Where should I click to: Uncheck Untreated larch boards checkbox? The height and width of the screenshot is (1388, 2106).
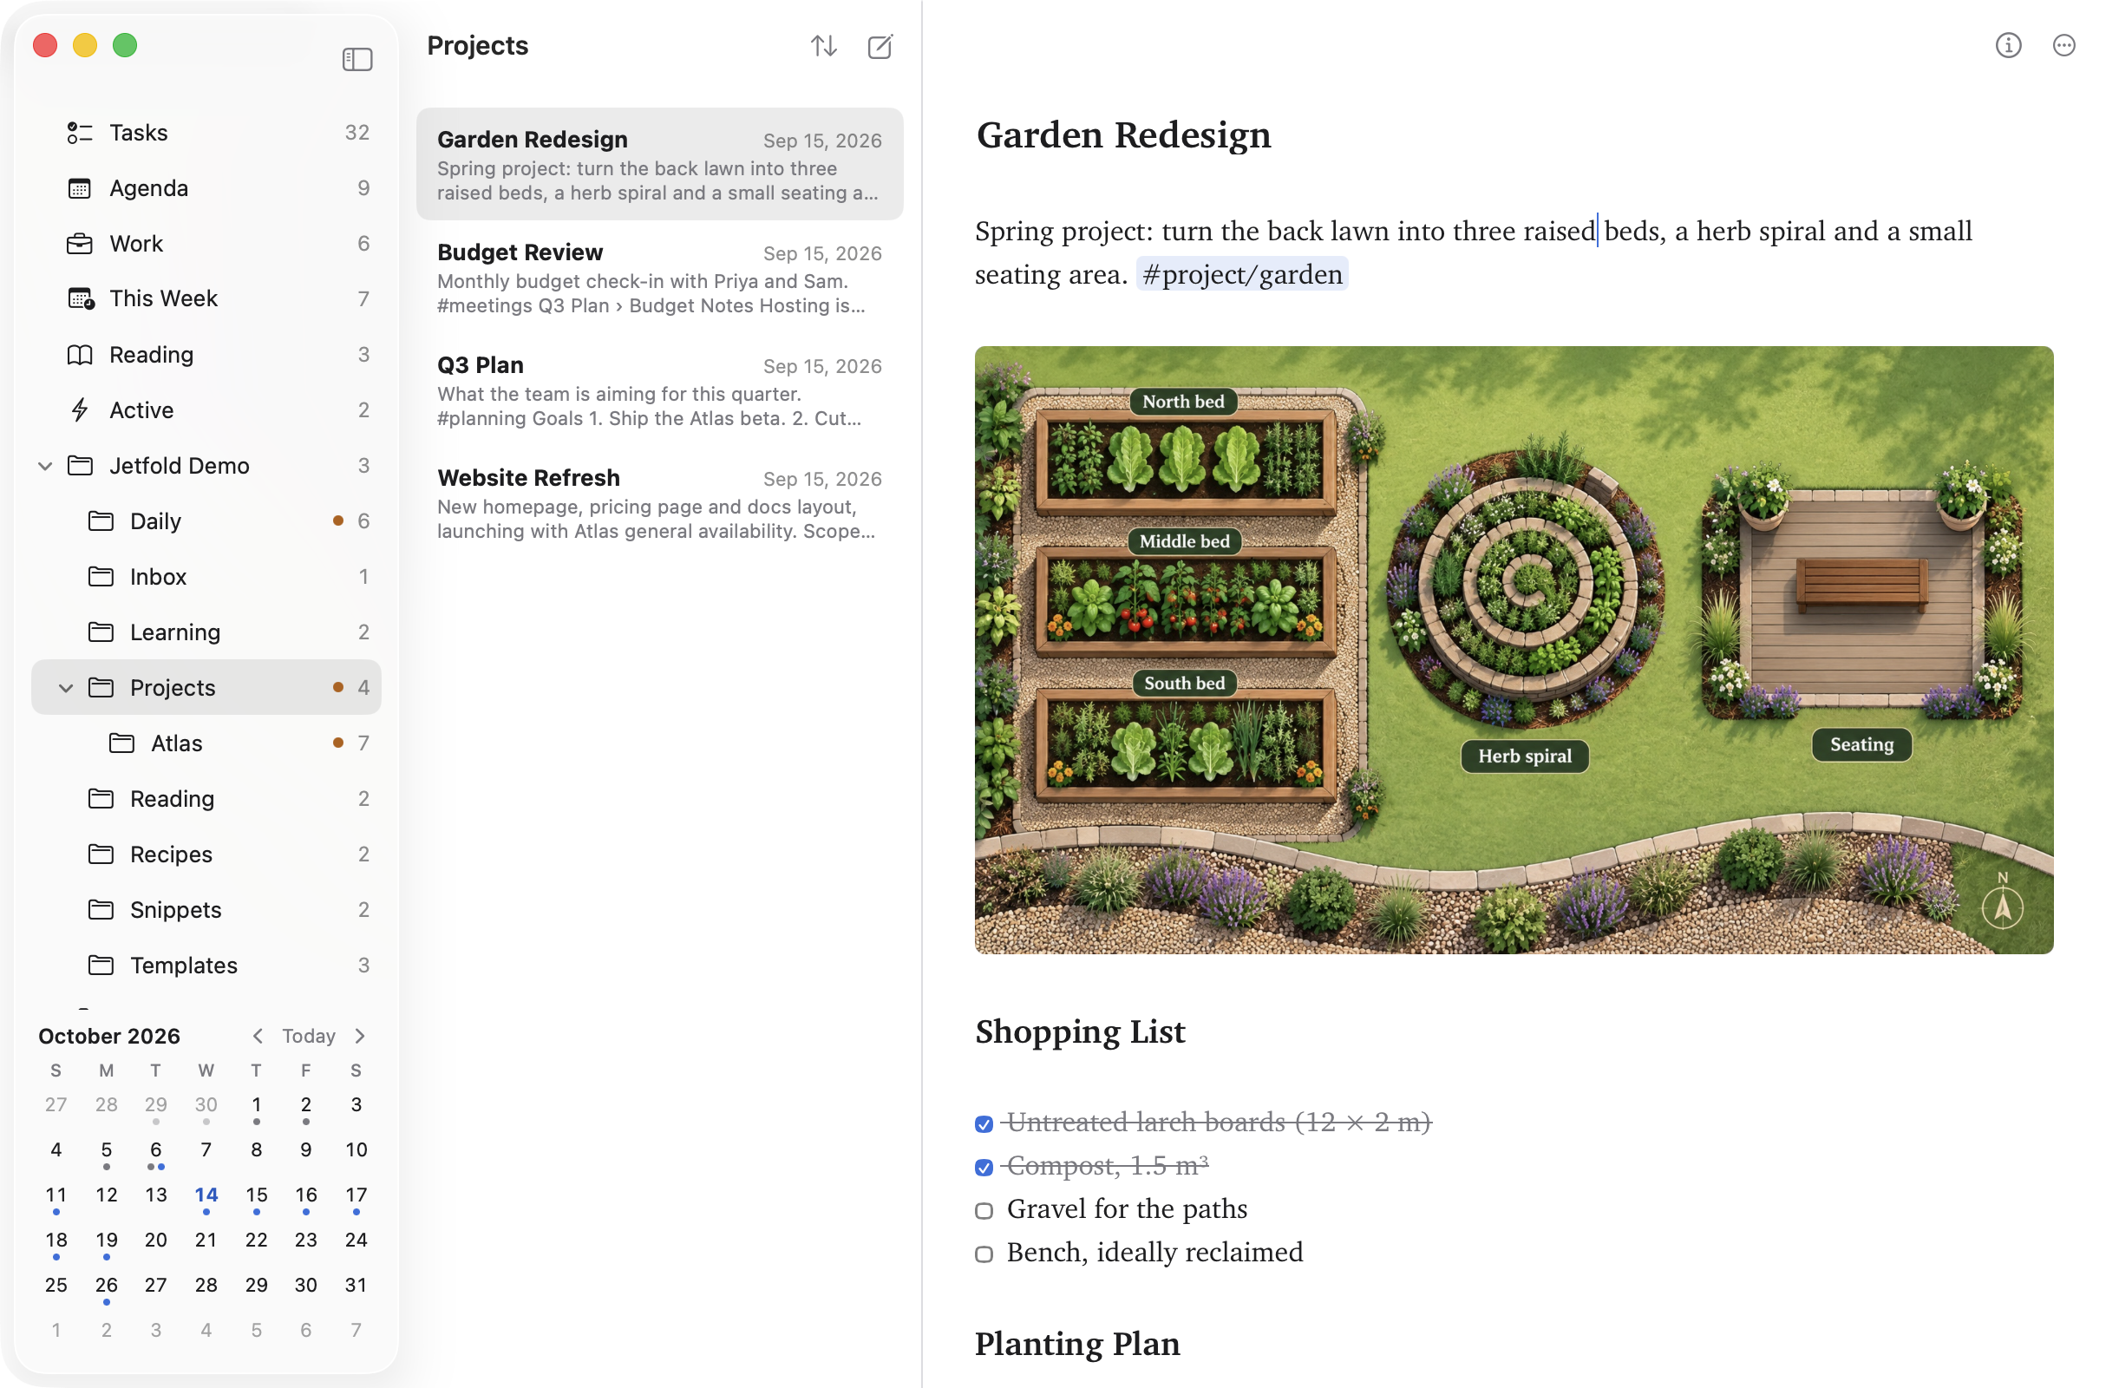984,1124
